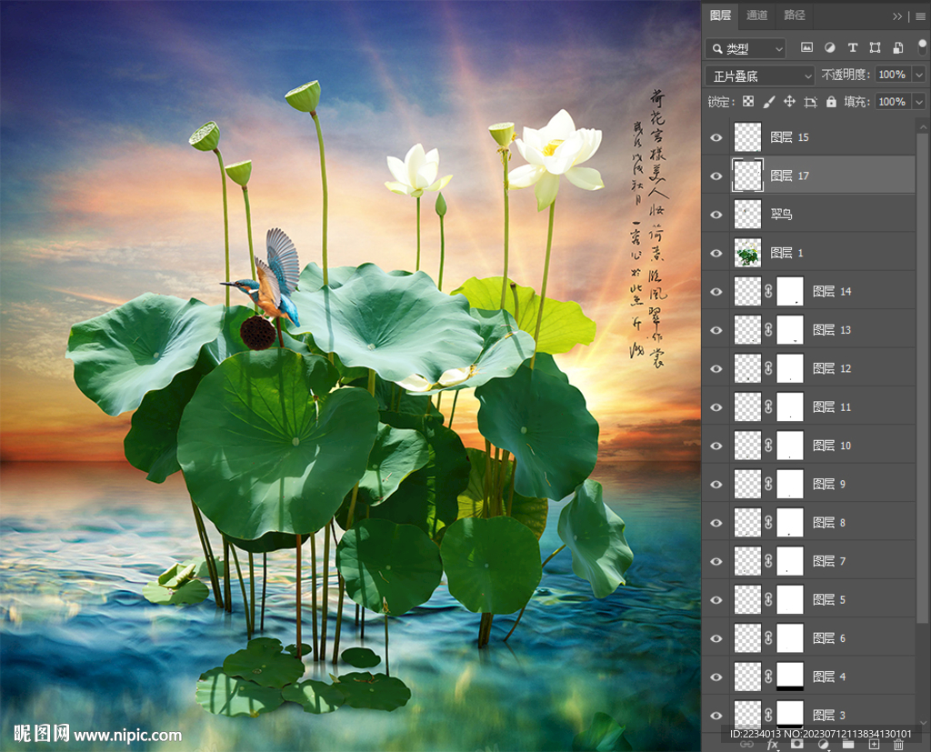Viewport: 931px width, 752px height.
Task: Filter layers by smart object icon
Action: tap(897, 48)
